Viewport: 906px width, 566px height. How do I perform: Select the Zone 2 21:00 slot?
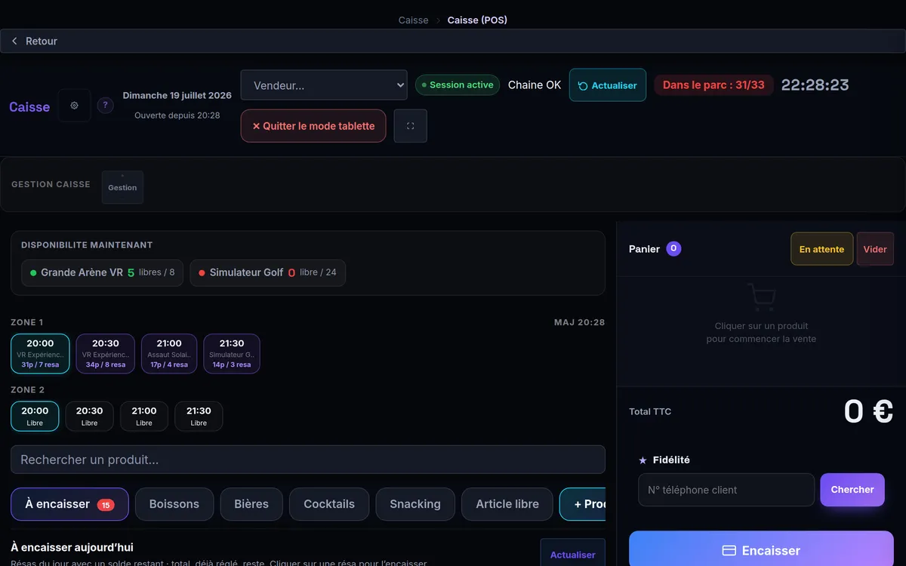pos(144,417)
